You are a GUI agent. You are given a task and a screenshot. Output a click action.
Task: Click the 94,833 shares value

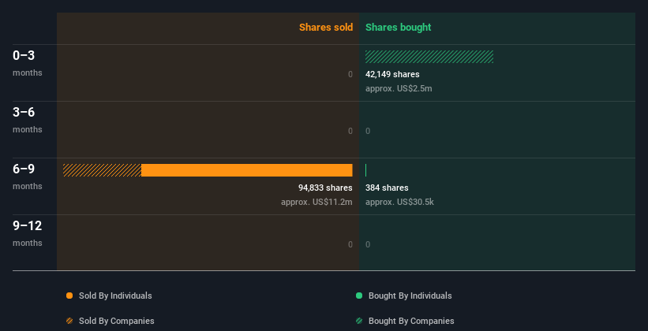[325, 188]
